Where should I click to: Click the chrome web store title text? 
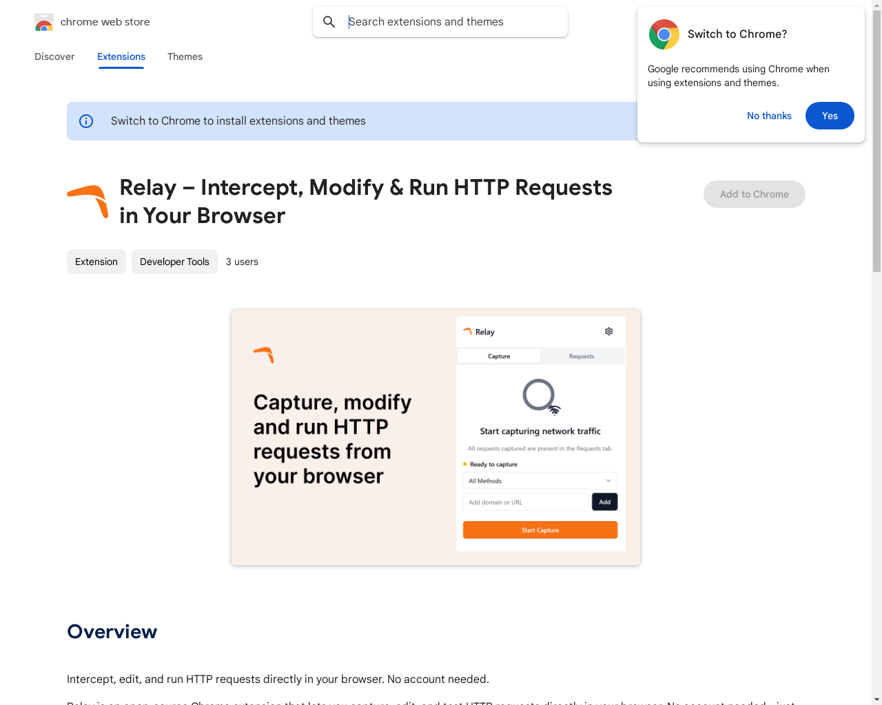click(x=105, y=22)
